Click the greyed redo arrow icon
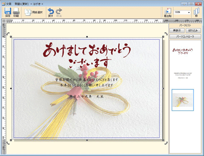204x156 pixels. tap(59, 11)
